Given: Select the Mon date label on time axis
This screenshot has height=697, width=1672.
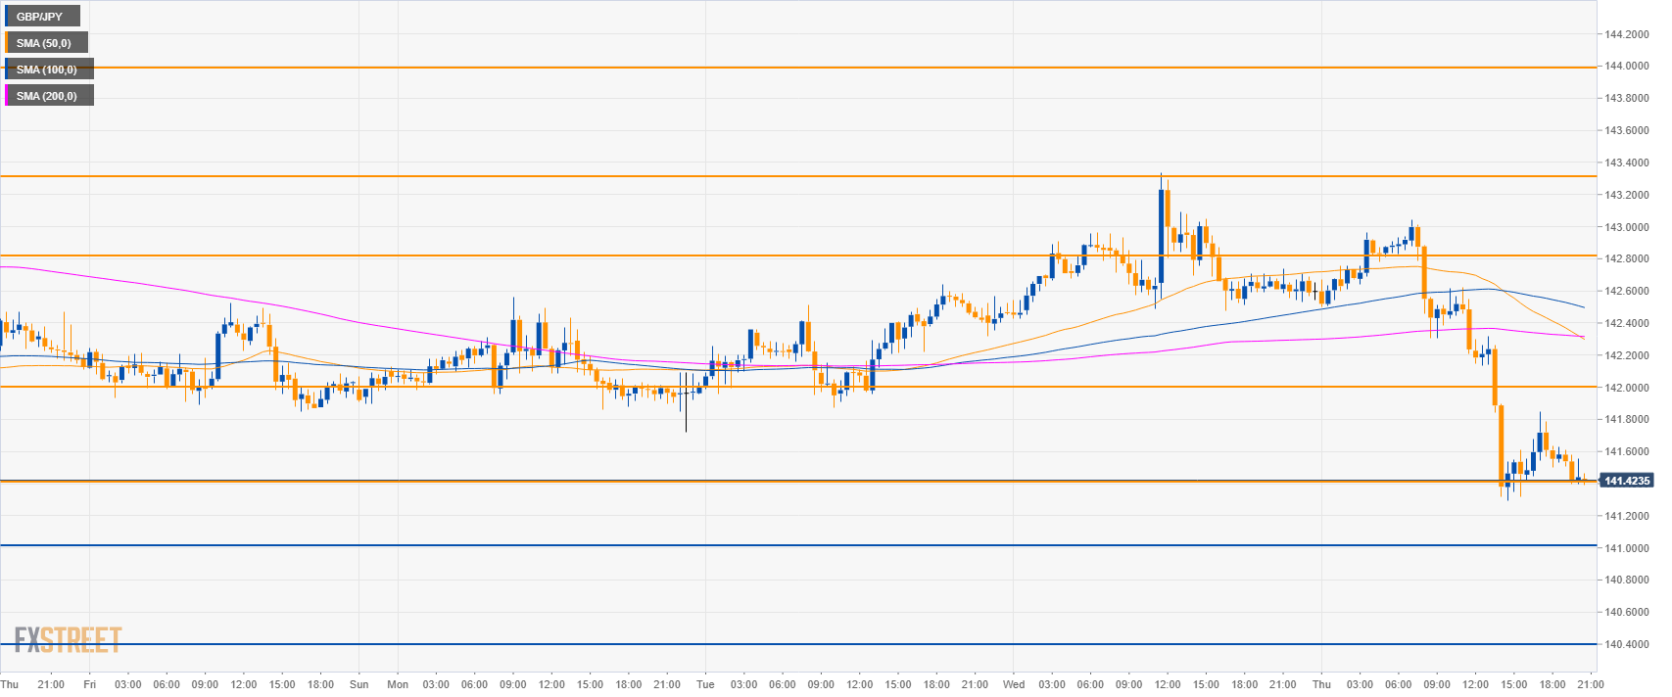Looking at the screenshot, I should (x=398, y=684).
